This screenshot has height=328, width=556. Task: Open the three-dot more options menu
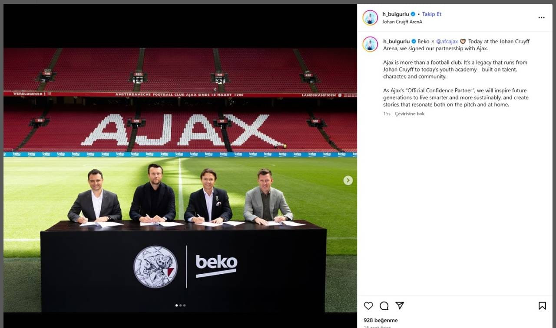tap(541, 18)
